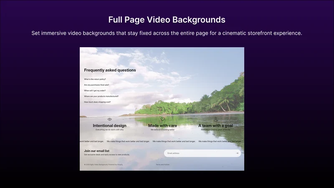Click the heart icon above Made with care
The height and width of the screenshot is (188, 334).
(163, 119)
